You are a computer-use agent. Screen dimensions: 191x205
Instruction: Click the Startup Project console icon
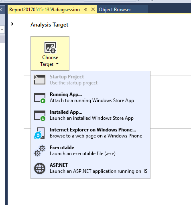[40, 80]
